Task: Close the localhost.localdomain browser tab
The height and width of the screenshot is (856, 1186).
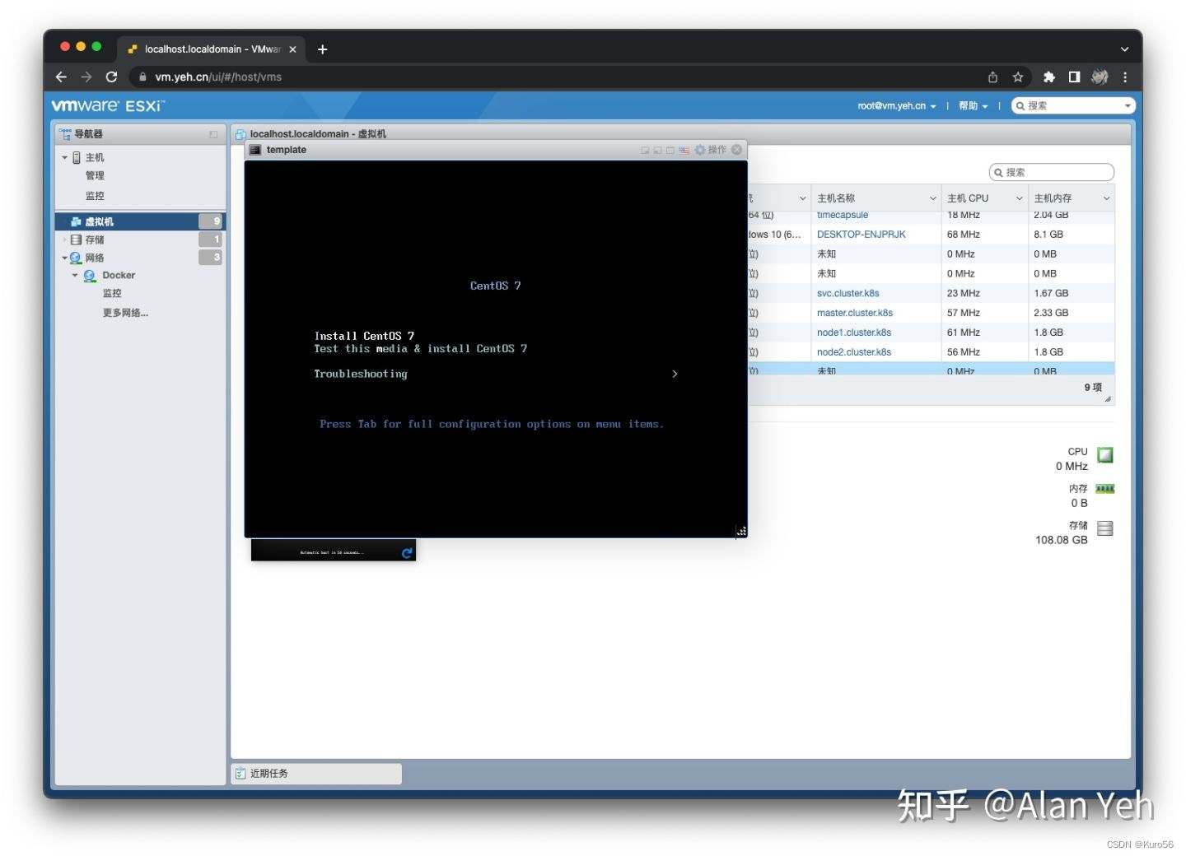Action: 292,49
